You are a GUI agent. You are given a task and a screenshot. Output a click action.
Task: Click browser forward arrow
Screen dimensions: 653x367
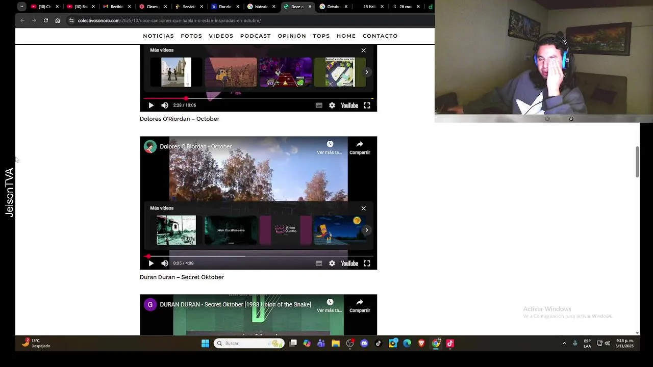pyautogui.click(x=34, y=20)
